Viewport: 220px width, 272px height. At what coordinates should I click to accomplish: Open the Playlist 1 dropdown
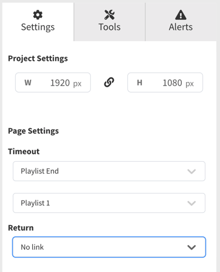[x=109, y=203]
